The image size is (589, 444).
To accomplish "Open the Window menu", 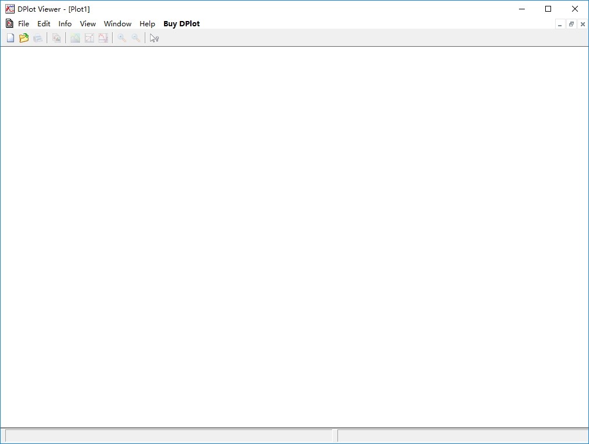I will coord(117,24).
